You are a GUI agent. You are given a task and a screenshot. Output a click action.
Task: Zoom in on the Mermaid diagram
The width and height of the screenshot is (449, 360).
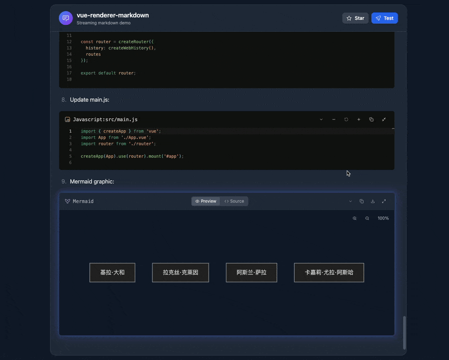355,218
